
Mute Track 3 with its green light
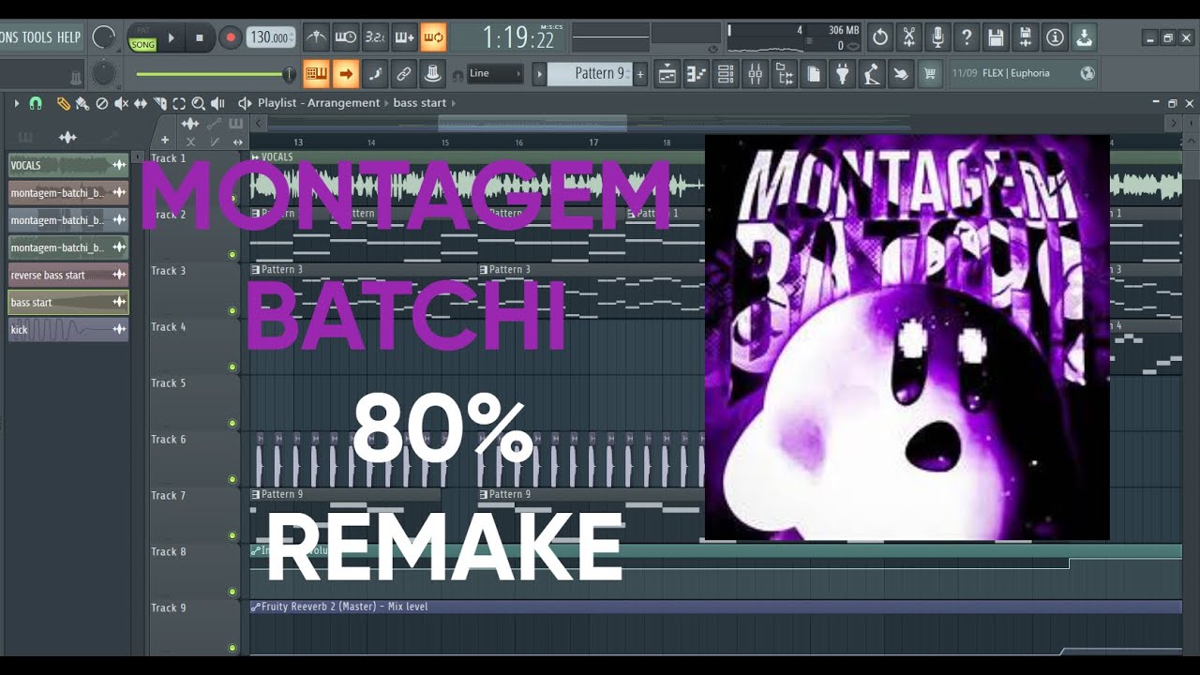pyautogui.click(x=232, y=310)
